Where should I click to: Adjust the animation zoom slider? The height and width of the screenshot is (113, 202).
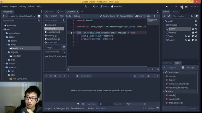pyautogui.click(x=145, y=104)
